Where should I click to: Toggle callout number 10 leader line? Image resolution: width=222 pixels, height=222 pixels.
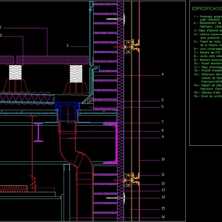[x=163, y=159]
